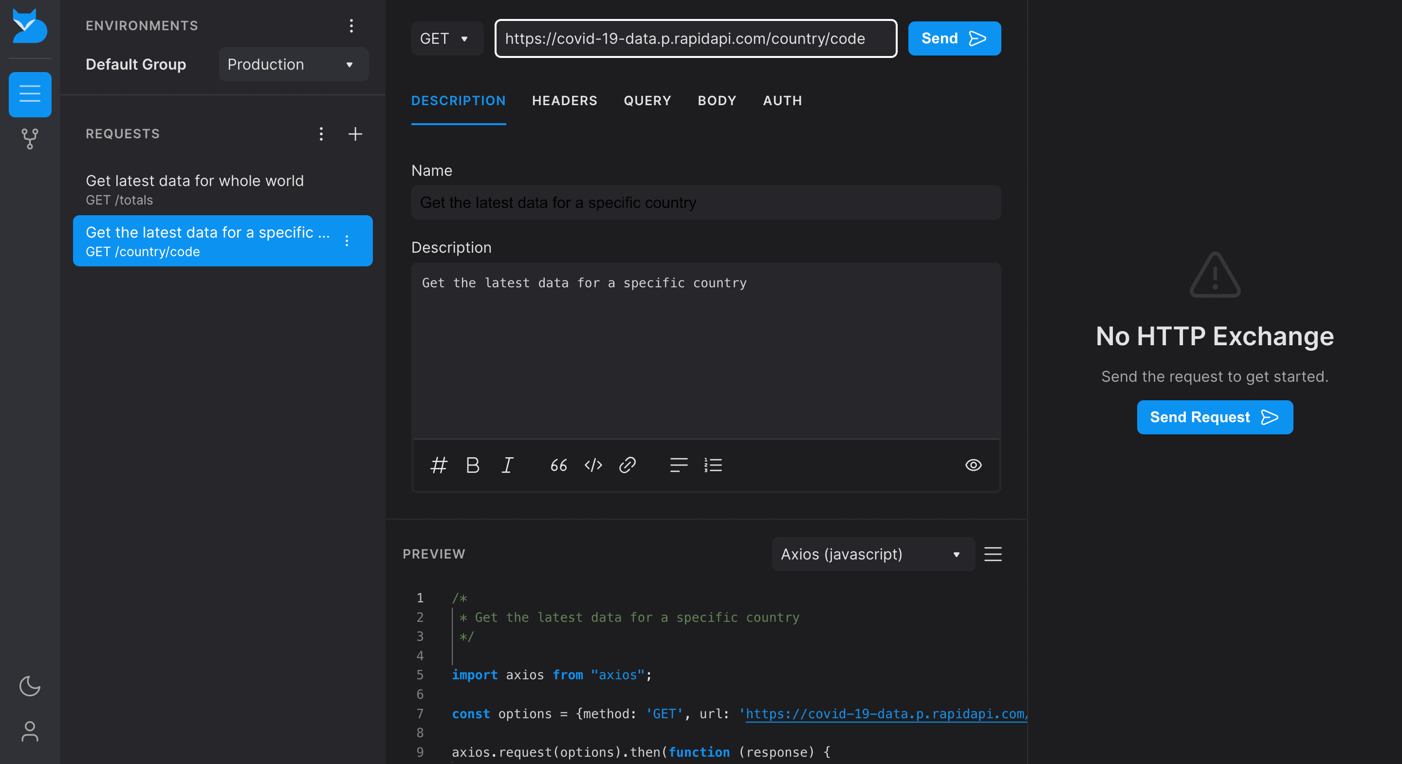Click the Description text area
Image resolution: width=1402 pixels, height=764 pixels.
click(706, 351)
